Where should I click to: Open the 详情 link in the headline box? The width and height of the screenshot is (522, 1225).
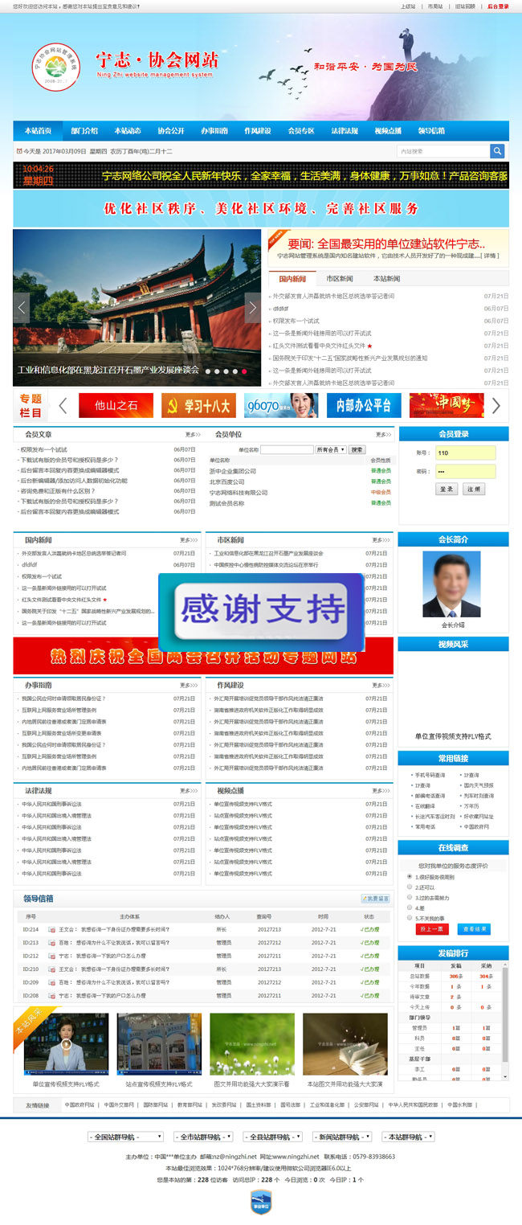488,256
